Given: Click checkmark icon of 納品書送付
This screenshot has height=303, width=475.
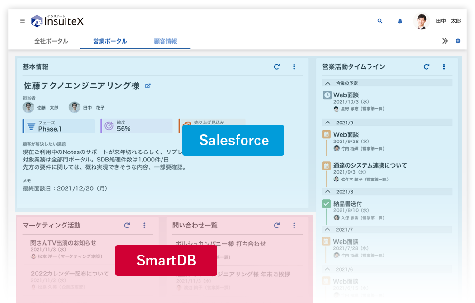Looking at the screenshot, I should click(x=326, y=204).
